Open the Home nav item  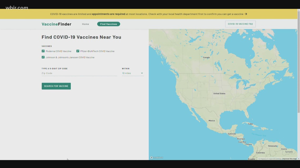click(x=85, y=24)
